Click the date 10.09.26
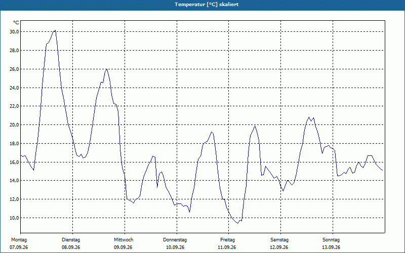 pos(175,247)
